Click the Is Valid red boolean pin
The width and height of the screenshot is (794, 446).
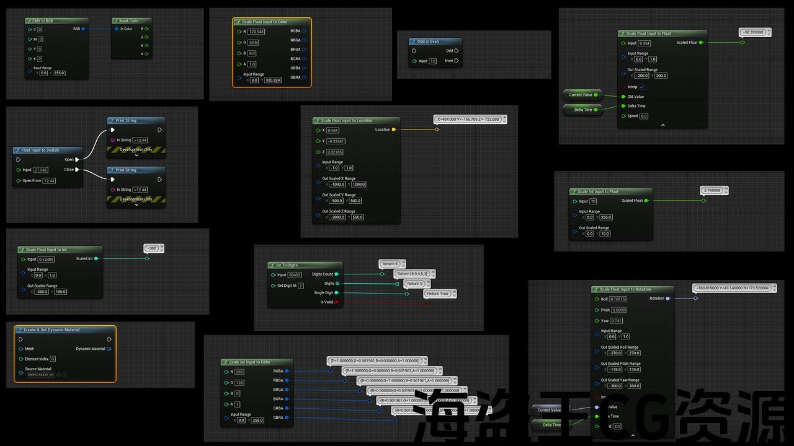coord(337,302)
